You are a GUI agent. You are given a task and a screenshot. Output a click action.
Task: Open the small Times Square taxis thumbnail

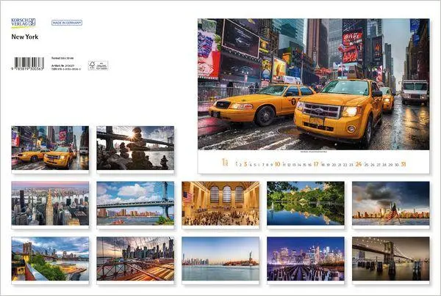[x=50, y=148]
